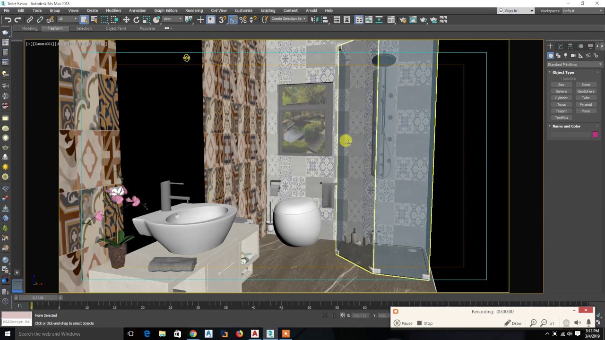The height and width of the screenshot is (340, 605).
Task: Open the View reference coordinate system dropdown
Action: pos(173,19)
